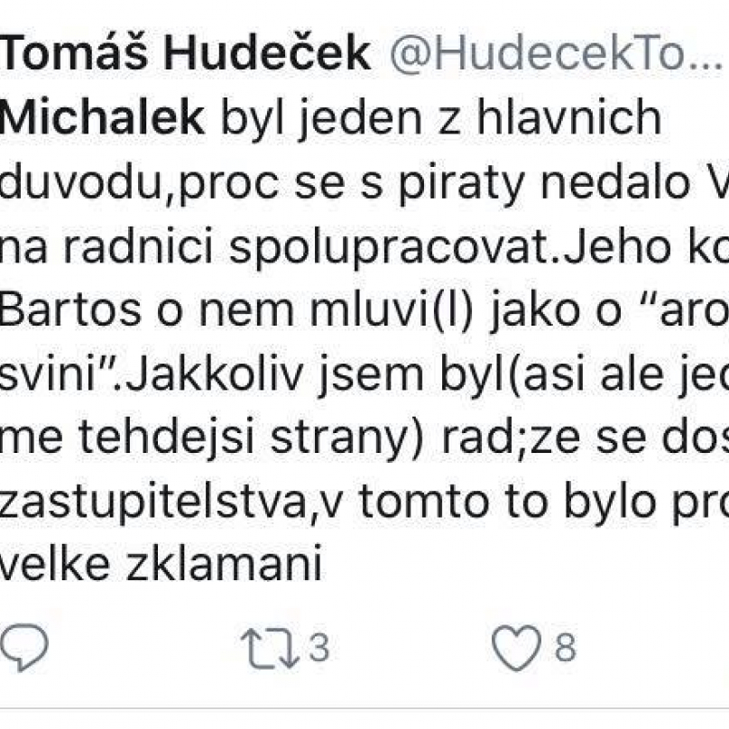The image size is (729, 729).
Task: Click the reply speech bubble icon
Action: (24, 647)
